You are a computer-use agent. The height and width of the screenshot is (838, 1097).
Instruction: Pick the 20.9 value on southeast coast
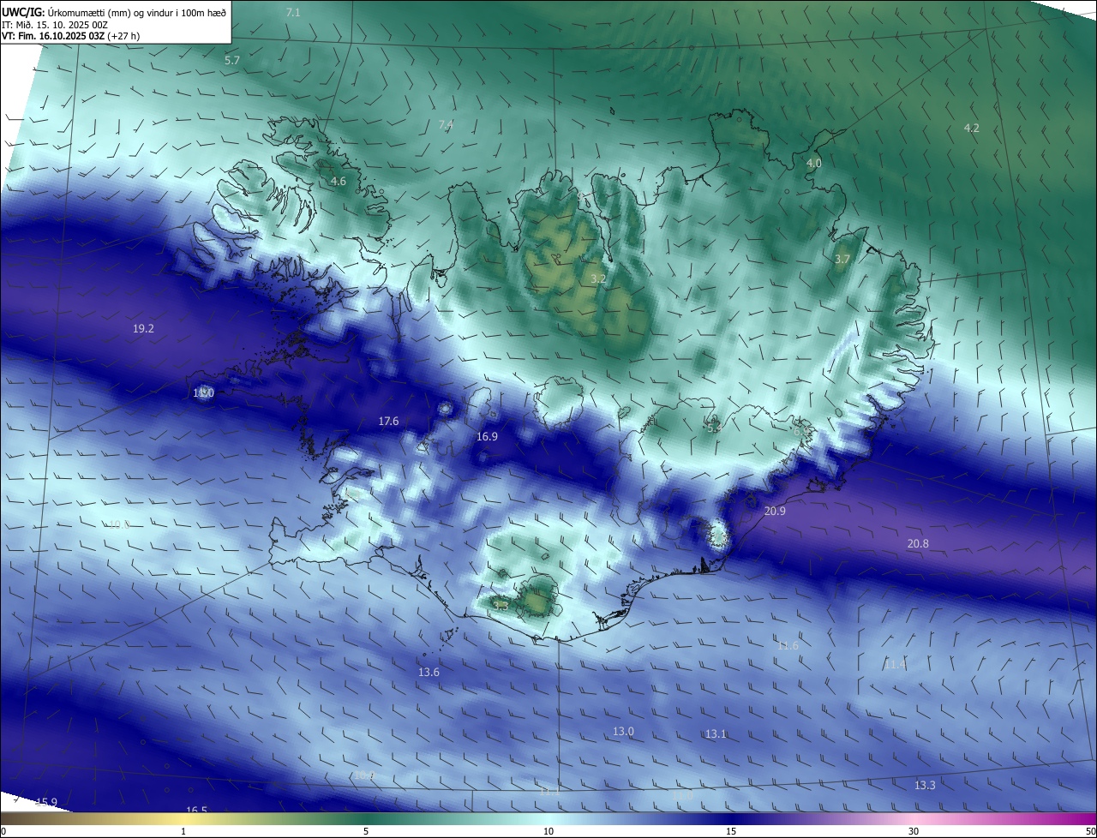(x=775, y=511)
